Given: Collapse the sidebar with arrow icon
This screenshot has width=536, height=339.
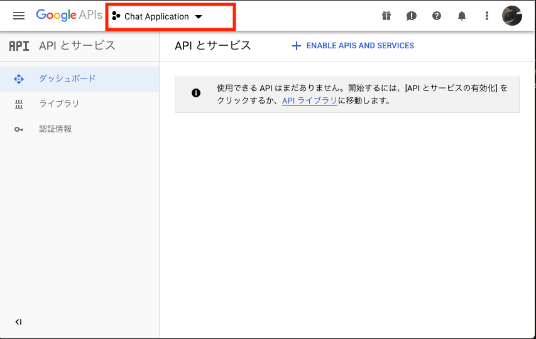Looking at the screenshot, I should tap(18, 322).
